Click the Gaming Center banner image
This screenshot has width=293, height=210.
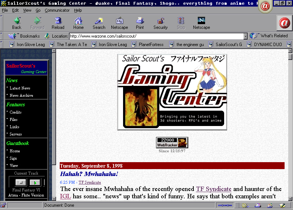[x=172, y=92]
